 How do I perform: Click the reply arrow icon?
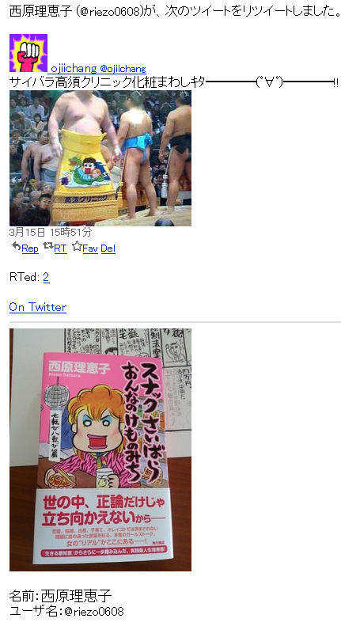click(16, 246)
